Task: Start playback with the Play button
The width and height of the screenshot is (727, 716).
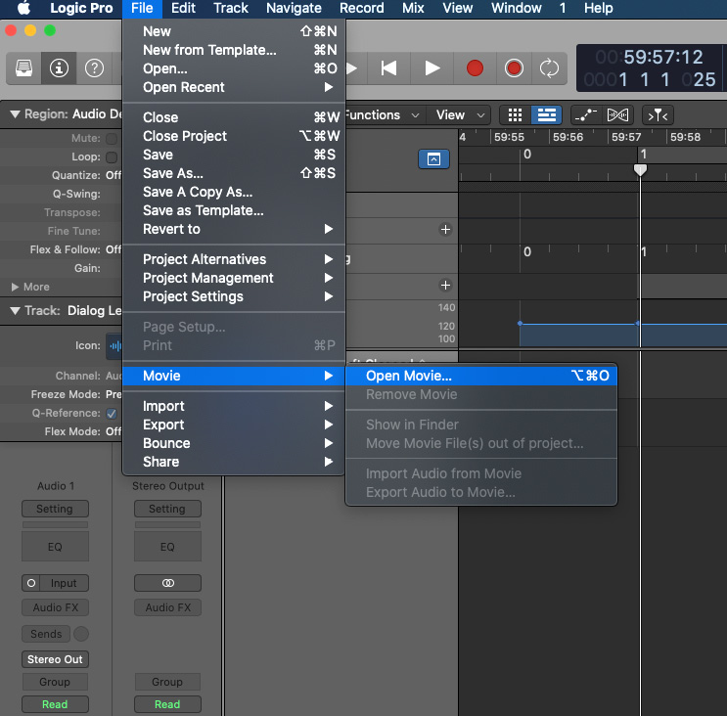Action: (x=432, y=68)
